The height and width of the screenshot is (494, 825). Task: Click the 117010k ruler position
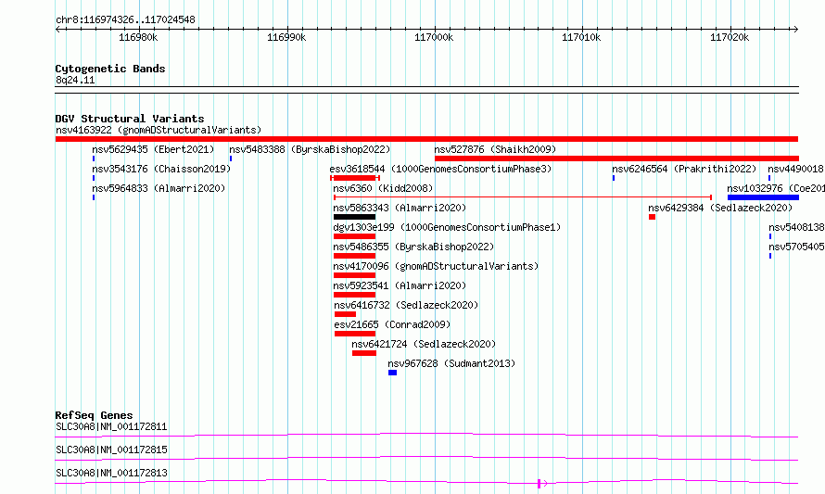[581, 37]
